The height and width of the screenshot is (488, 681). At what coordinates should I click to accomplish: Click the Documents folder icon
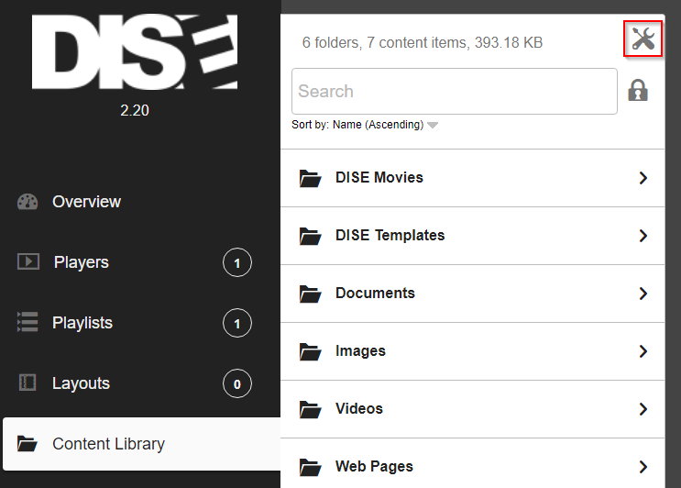pyautogui.click(x=310, y=294)
